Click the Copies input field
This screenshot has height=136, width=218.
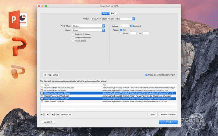tap(124, 26)
